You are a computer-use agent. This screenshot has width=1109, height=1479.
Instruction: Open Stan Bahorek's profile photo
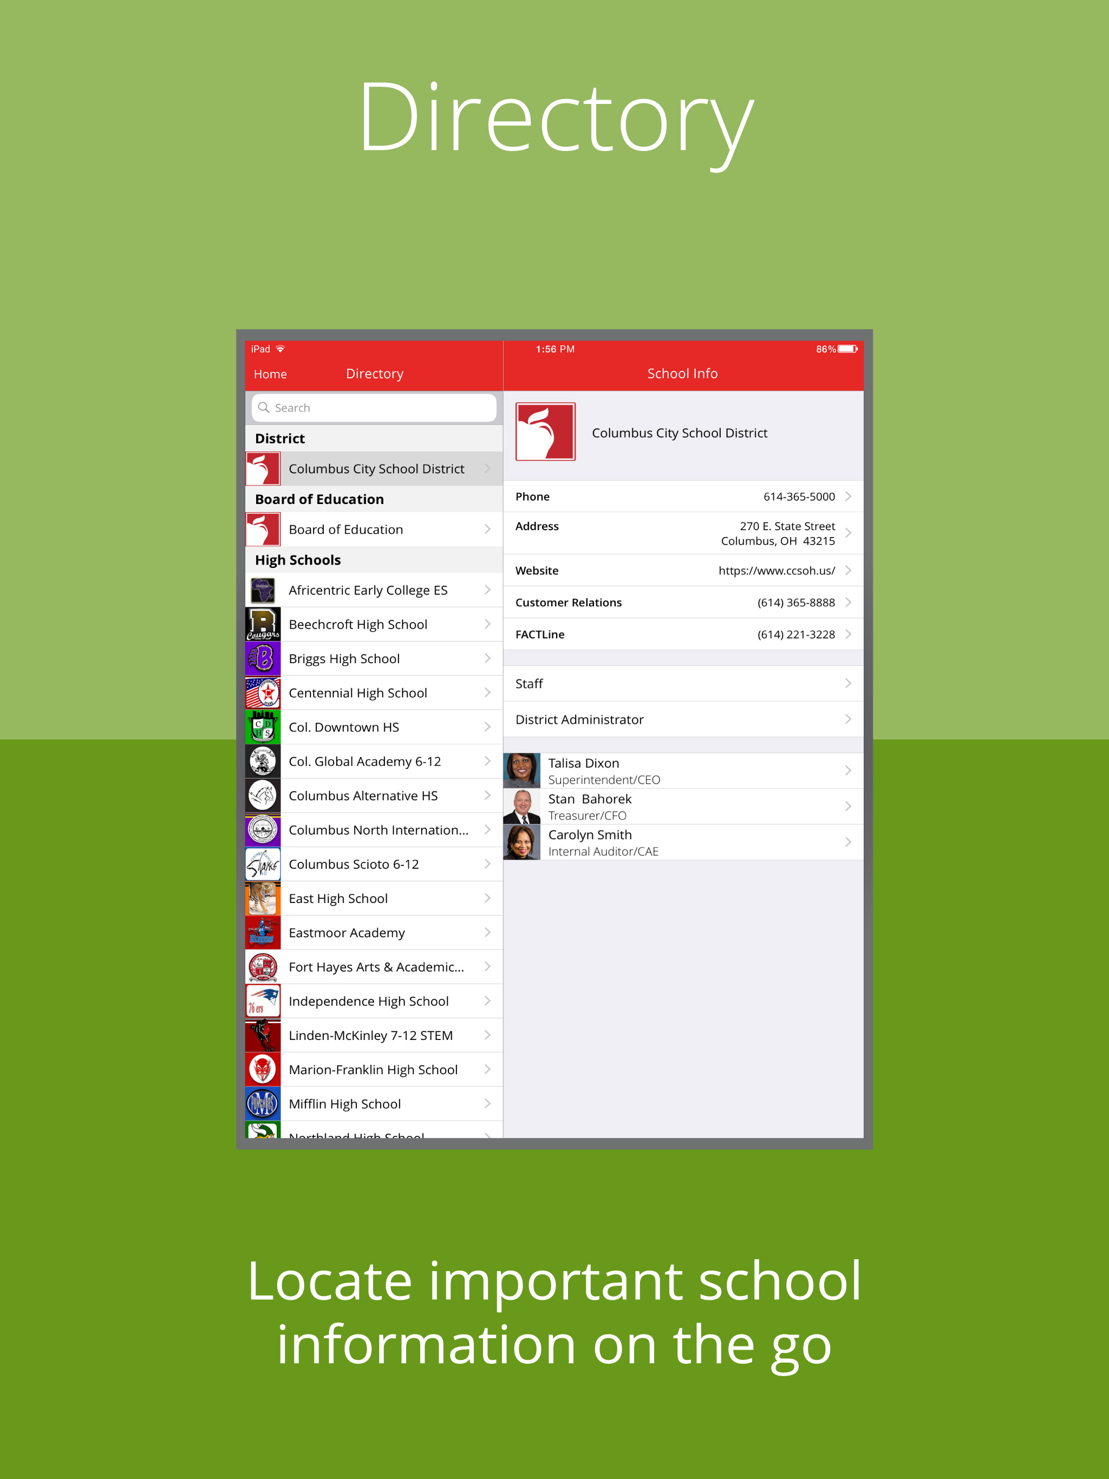pyautogui.click(x=521, y=807)
